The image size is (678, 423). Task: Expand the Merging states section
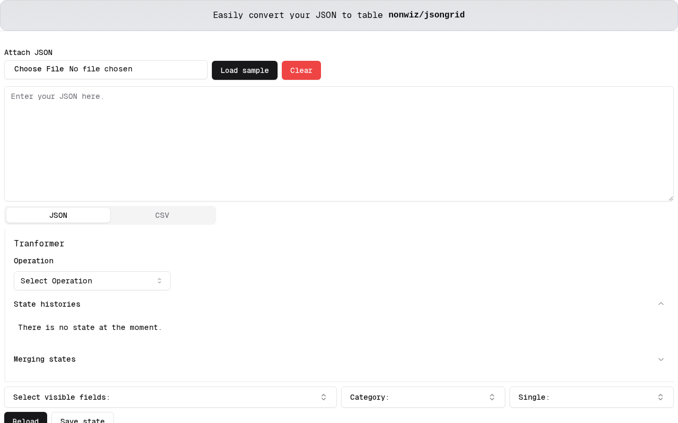(x=44, y=359)
